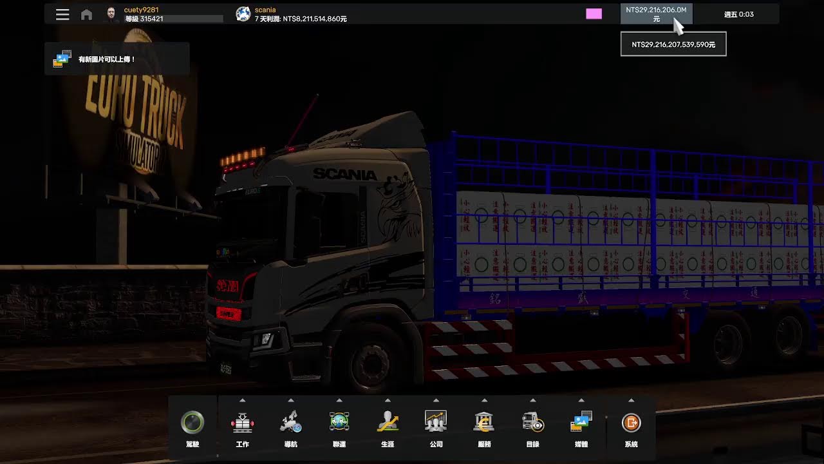The width and height of the screenshot is (824, 464).
Task: Open the 目錄 (Catalog) truck icon
Action: point(533,423)
